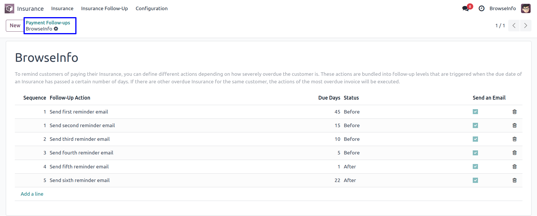The width and height of the screenshot is (537, 216).
Task: Delete the Send third reminder email row
Action: (515, 139)
